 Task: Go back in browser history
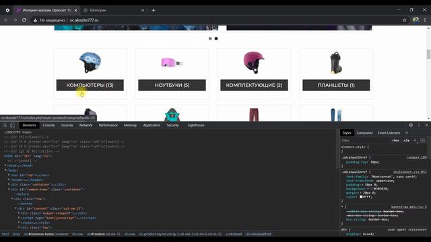(6, 20)
